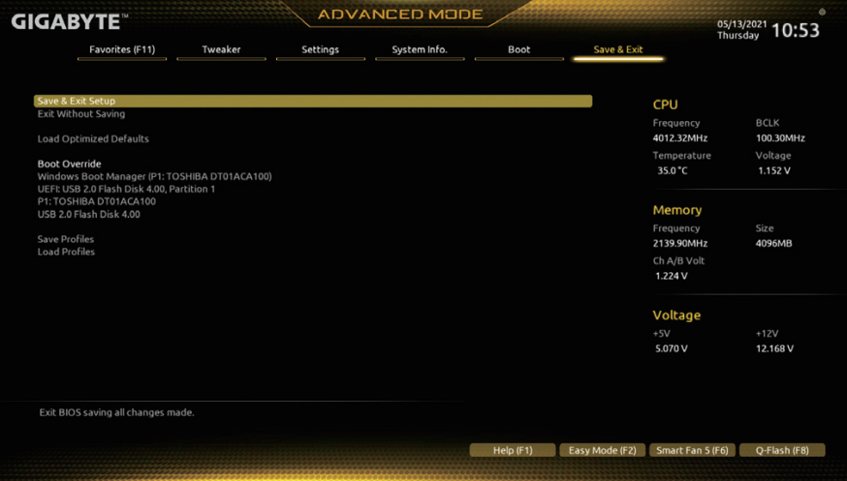Click the 10:53 clock display

[x=795, y=30]
